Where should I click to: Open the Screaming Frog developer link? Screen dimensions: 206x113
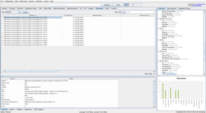(x=200, y=4)
